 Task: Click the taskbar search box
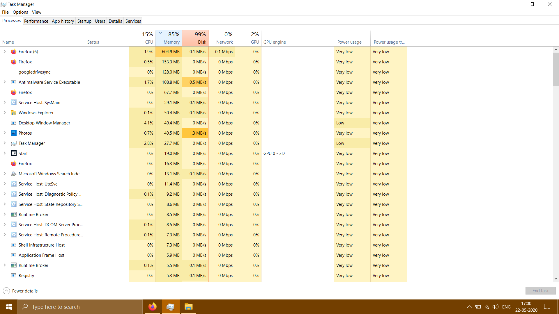pyautogui.click(x=80, y=307)
